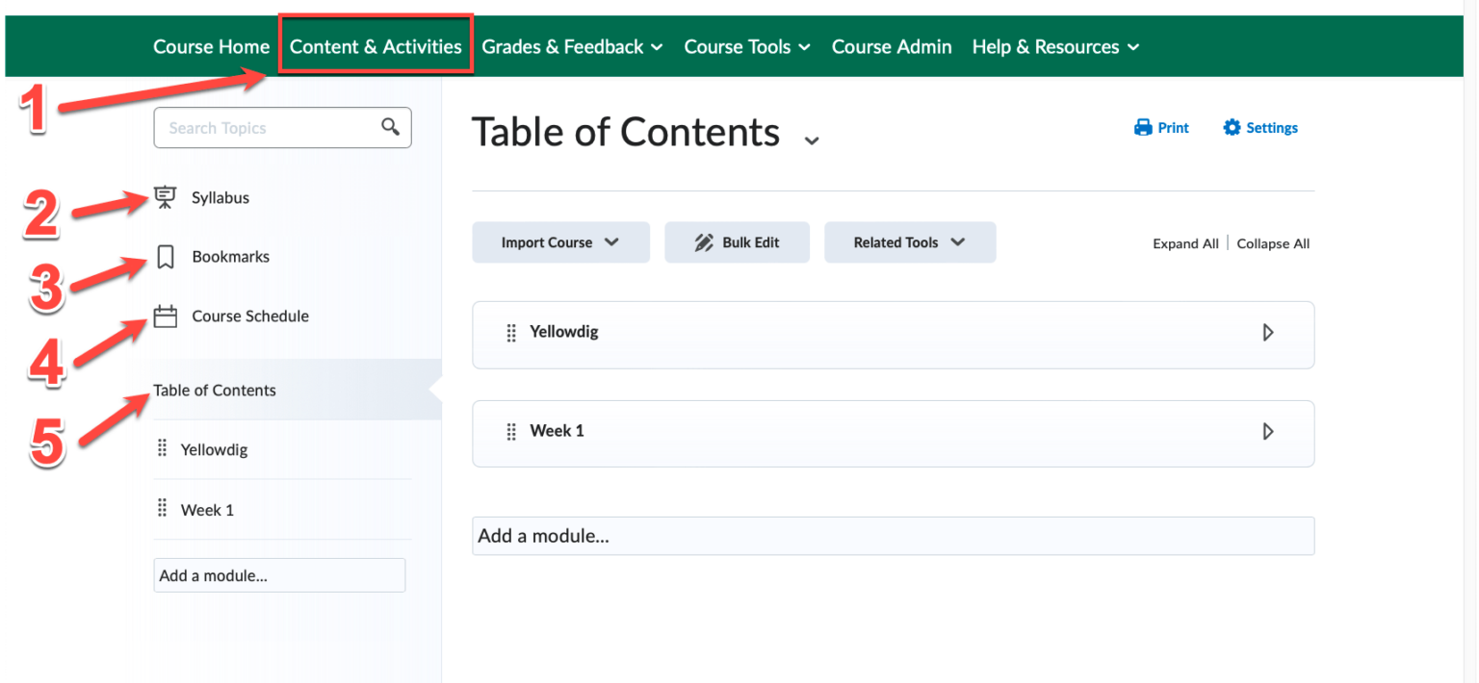This screenshot has width=1479, height=683.
Task: Click the Course Schedule calendar icon
Action: tap(165, 316)
